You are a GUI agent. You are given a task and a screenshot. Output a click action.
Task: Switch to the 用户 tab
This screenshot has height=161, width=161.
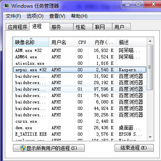(x=121, y=27)
